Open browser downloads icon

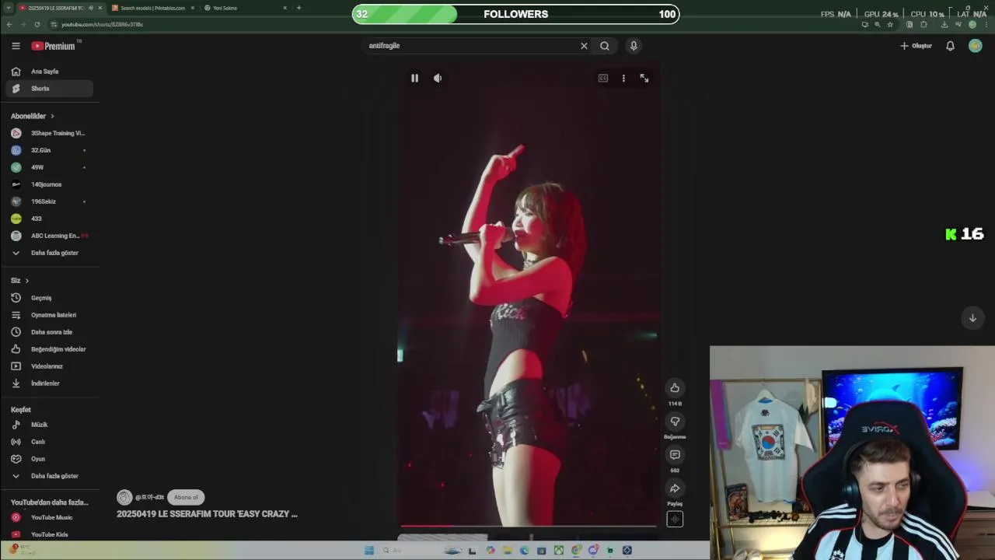coord(944,24)
